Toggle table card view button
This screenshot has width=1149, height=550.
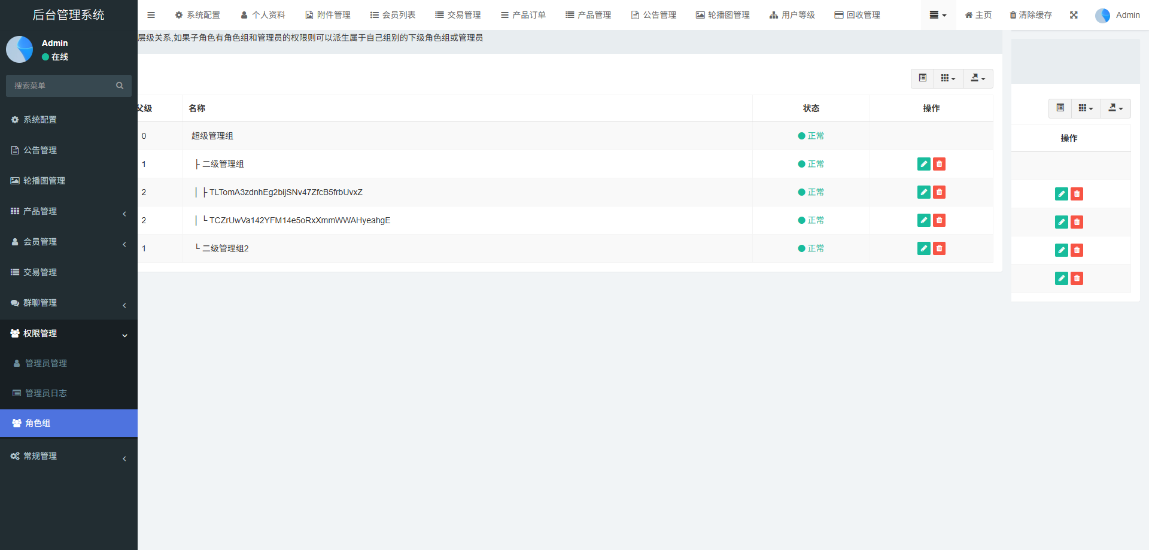pyautogui.click(x=922, y=78)
